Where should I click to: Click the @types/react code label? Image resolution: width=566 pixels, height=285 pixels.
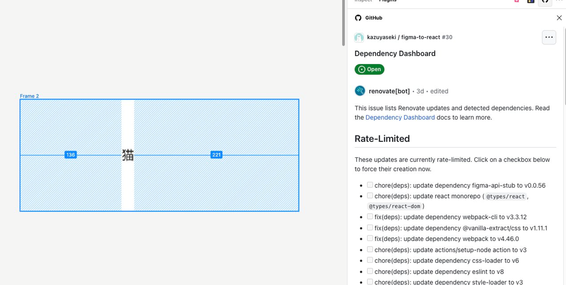click(505, 196)
